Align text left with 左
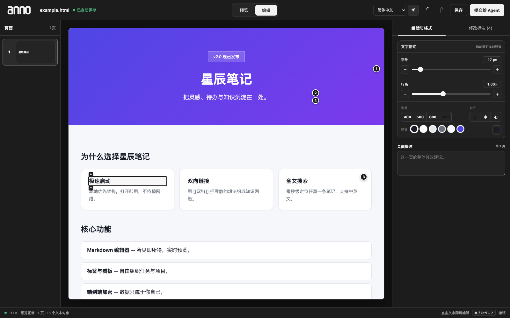This screenshot has height=318, width=510. click(x=475, y=117)
